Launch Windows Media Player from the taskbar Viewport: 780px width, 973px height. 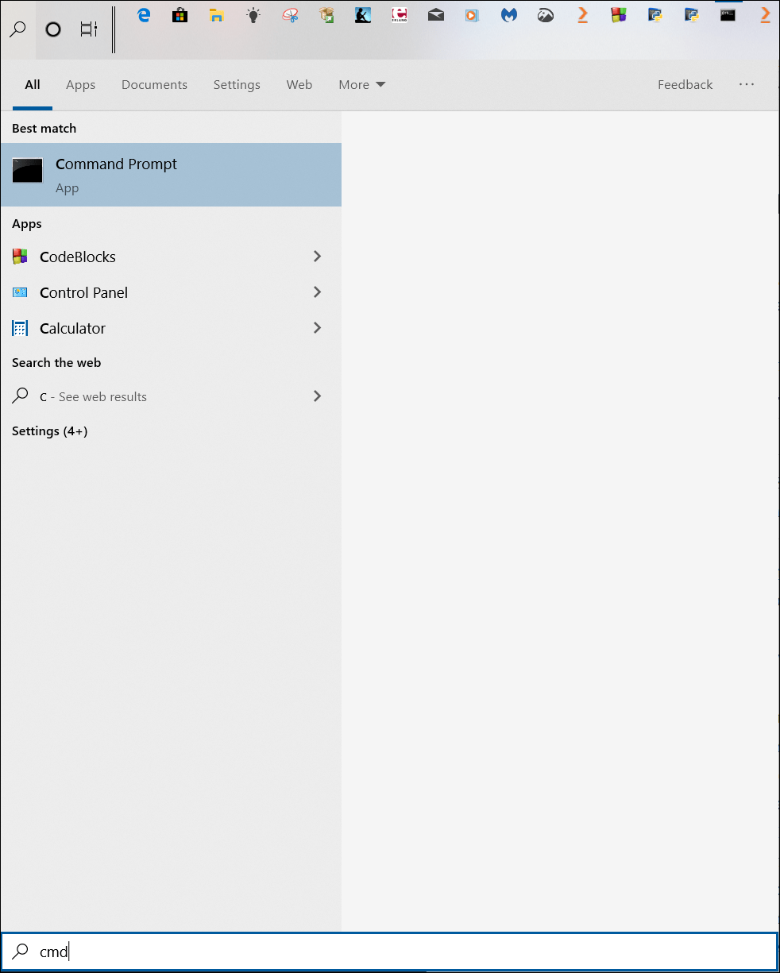[472, 14]
